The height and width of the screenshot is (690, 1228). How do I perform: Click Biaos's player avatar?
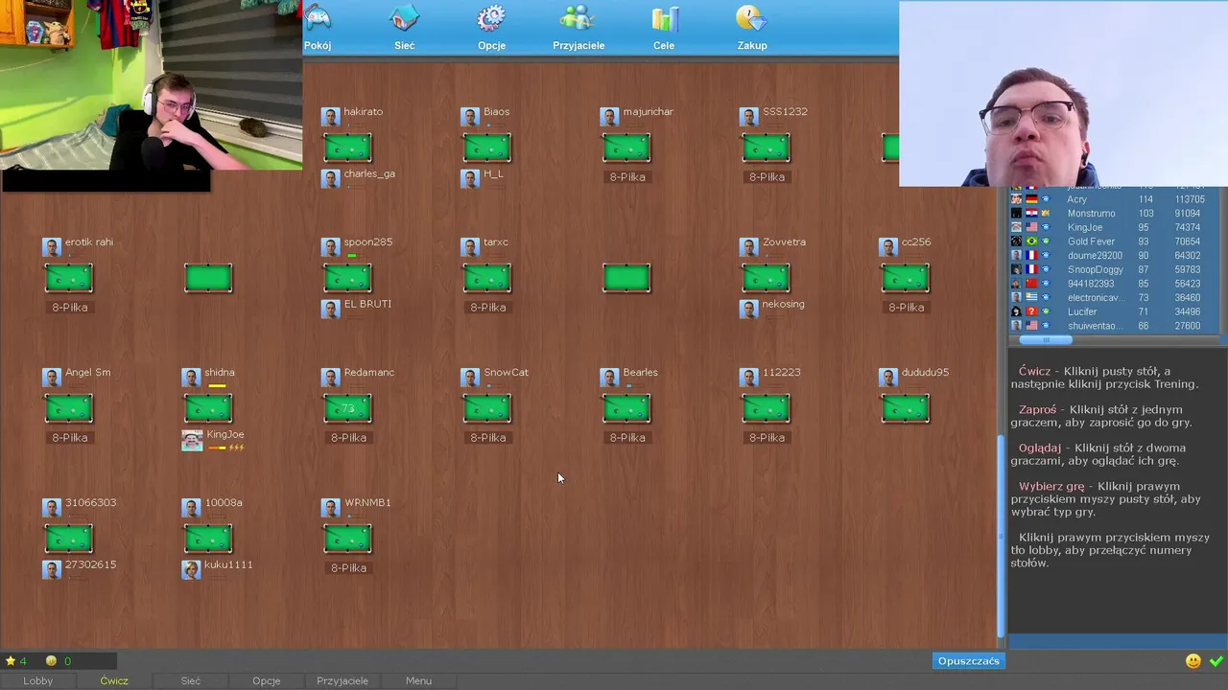coord(470,117)
